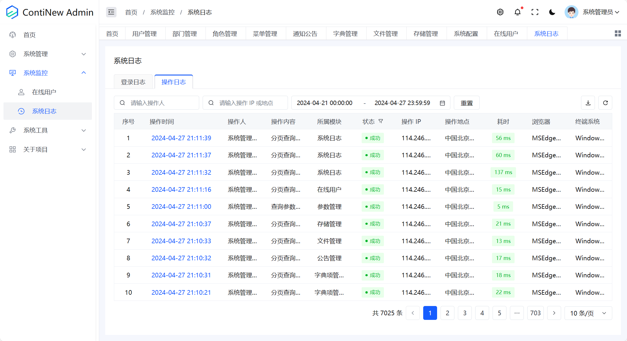
Task: Switch to the 登录日志 tab
Action: pyautogui.click(x=133, y=82)
